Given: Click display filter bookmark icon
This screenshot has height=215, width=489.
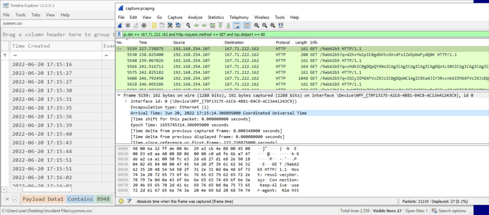Looking at the screenshot, I should click(x=120, y=35).
